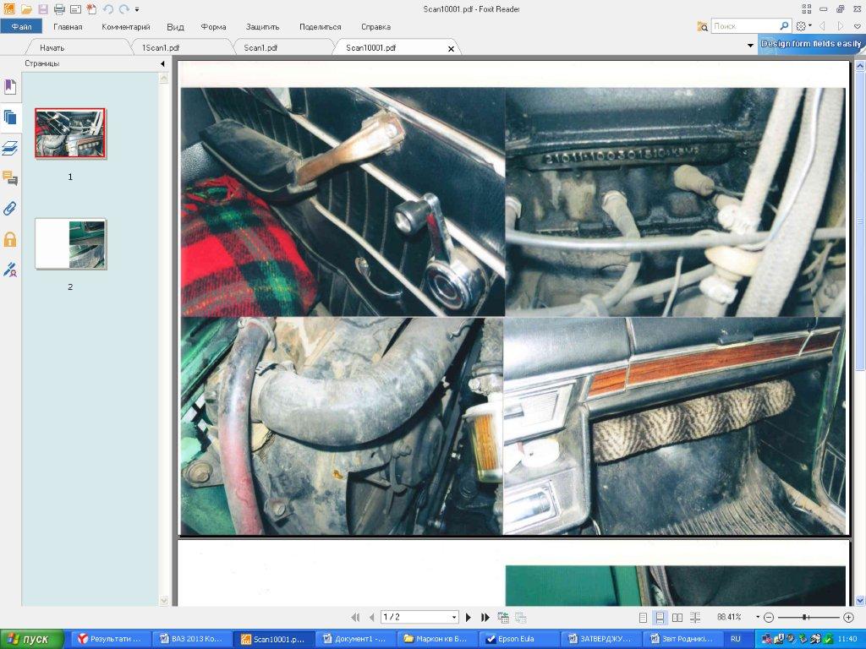Enable single page view mode
This screenshot has width=866, height=649.
(x=643, y=618)
